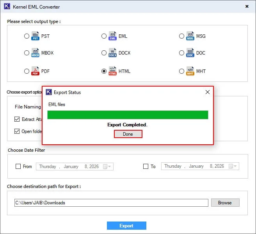Click the 'EML files' label
Screen dimensions: 256x234
(x=57, y=105)
